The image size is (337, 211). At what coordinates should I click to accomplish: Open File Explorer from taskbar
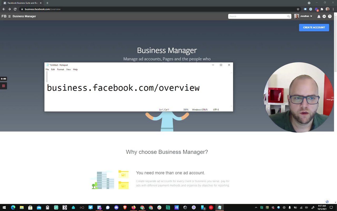point(22,208)
